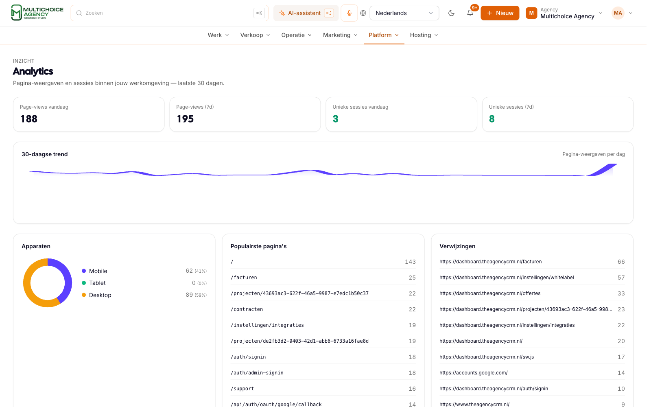651x407 pixels.
Task: Click the microphone voice input icon
Action: [349, 13]
